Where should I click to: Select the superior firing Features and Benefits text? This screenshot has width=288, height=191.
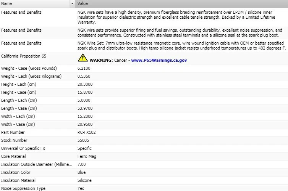point(180,33)
